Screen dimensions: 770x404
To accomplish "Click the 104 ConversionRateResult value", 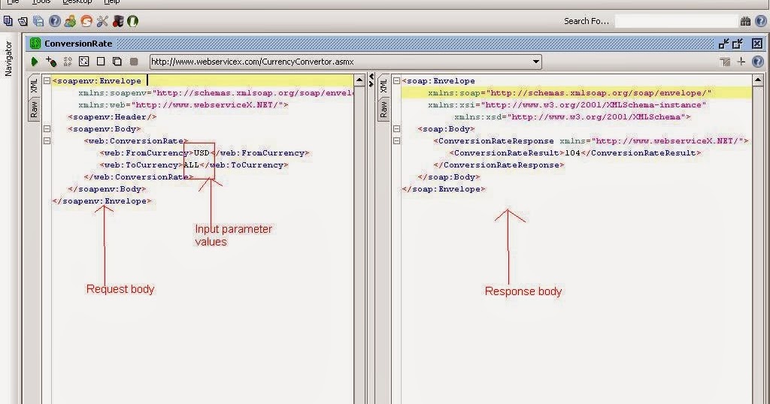I will point(572,153).
